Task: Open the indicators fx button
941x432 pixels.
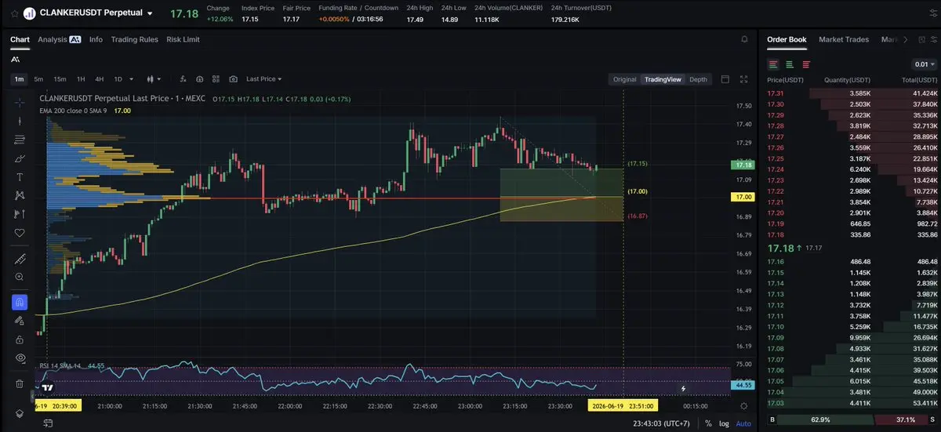Action: click(x=183, y=79)
